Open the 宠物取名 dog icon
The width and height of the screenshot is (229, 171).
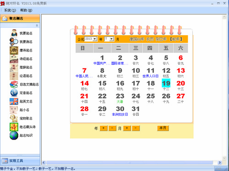pyautogui.click(x=14, y=118)
